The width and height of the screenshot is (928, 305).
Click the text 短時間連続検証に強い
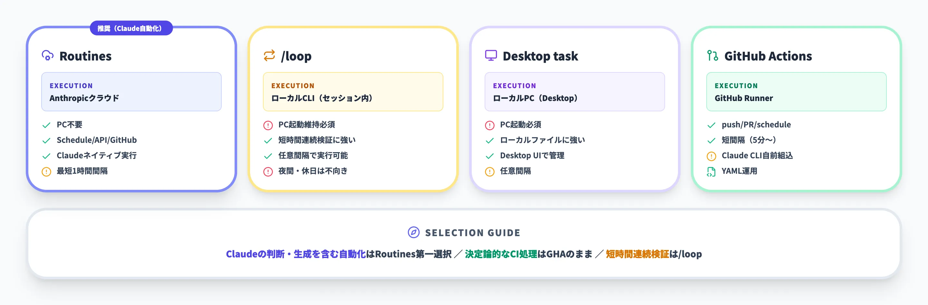[x=317, y=140]
